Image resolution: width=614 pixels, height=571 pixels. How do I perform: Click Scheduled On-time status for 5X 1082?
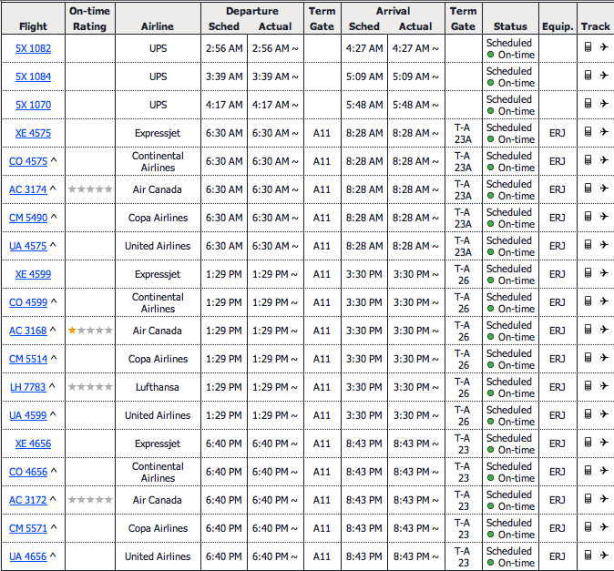(x=510, y=48)
